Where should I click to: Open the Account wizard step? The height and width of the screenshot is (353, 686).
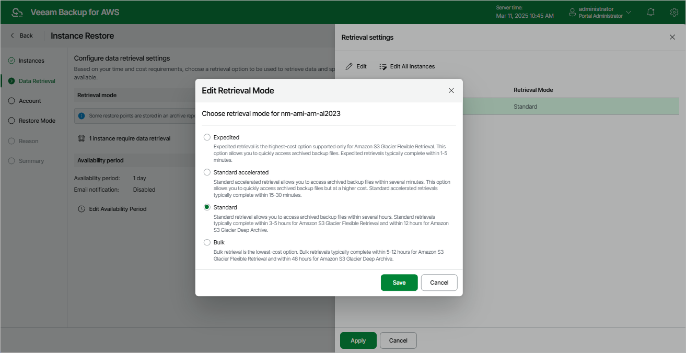click(30, 101)
